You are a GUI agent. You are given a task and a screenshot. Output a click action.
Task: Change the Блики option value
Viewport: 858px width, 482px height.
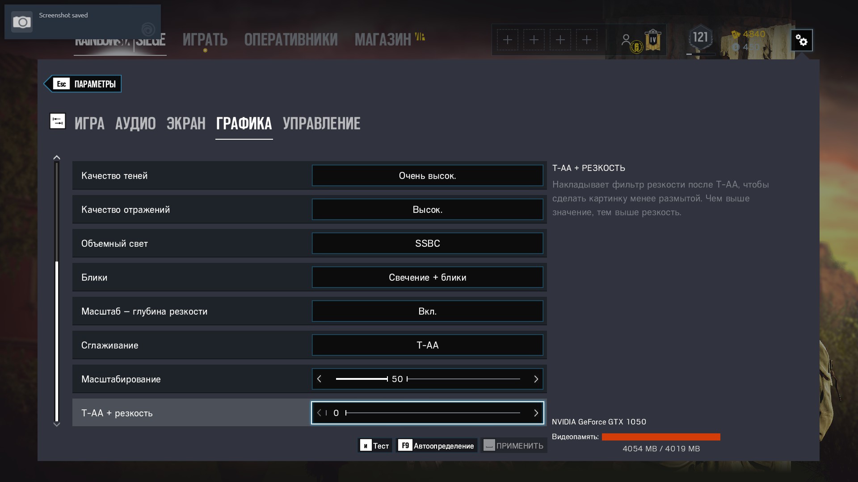pyautogui.click(x=428, y=277)
